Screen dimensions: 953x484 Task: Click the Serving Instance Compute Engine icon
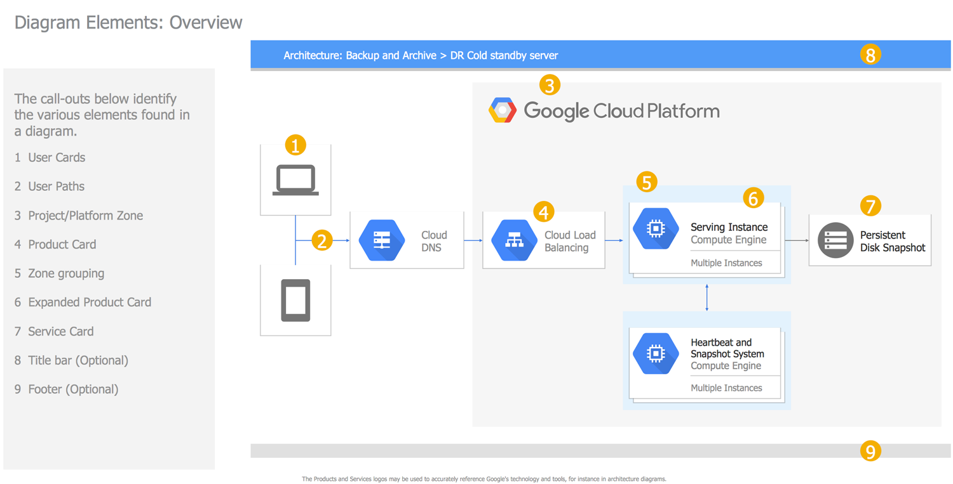[x=656, y=228]
